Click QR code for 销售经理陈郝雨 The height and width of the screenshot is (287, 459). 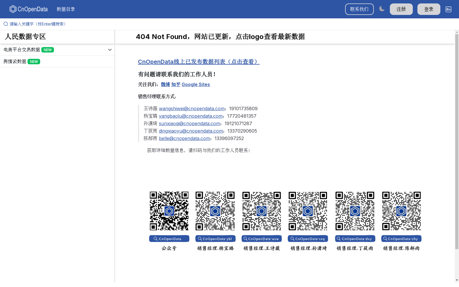401,211
